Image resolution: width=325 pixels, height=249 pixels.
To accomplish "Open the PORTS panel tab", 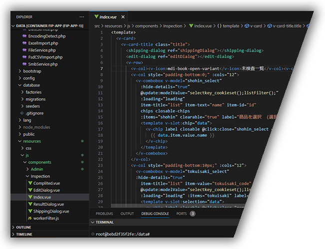I will click(182, 214).
